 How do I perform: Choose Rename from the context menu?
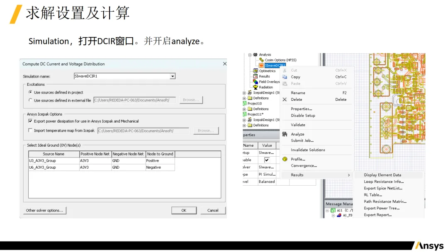298,93
